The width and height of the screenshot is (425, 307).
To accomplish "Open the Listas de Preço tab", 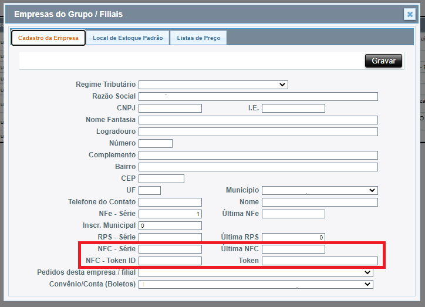I will pyautogui.click(x=198, y=38).
